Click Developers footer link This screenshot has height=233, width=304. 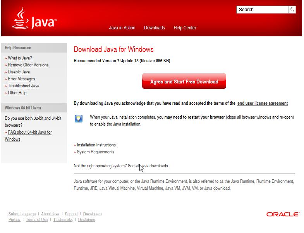coord(92,214)
